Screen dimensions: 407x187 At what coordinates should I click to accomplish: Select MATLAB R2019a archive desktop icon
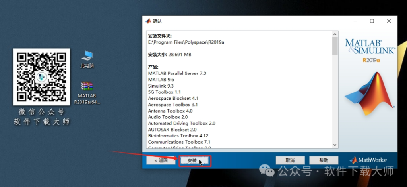coord(87,93)
